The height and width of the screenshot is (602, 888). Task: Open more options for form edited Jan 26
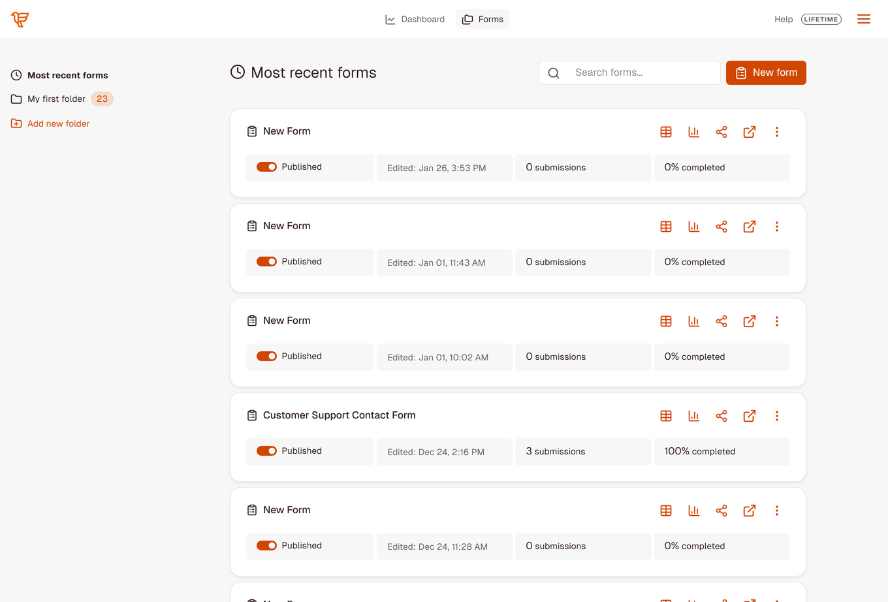pyautogui.click(x=777, y=132)
